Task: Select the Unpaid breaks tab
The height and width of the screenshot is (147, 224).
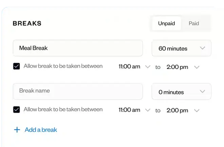Action: click(x=167, y=23)
